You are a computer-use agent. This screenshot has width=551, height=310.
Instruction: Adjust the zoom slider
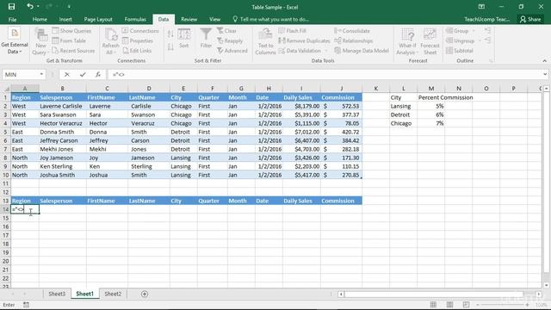click(503, 305)
